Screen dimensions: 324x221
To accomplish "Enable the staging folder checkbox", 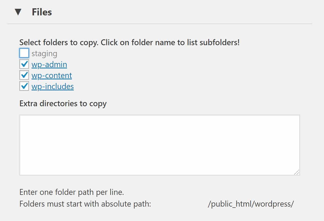I will [x=24, y=53].
